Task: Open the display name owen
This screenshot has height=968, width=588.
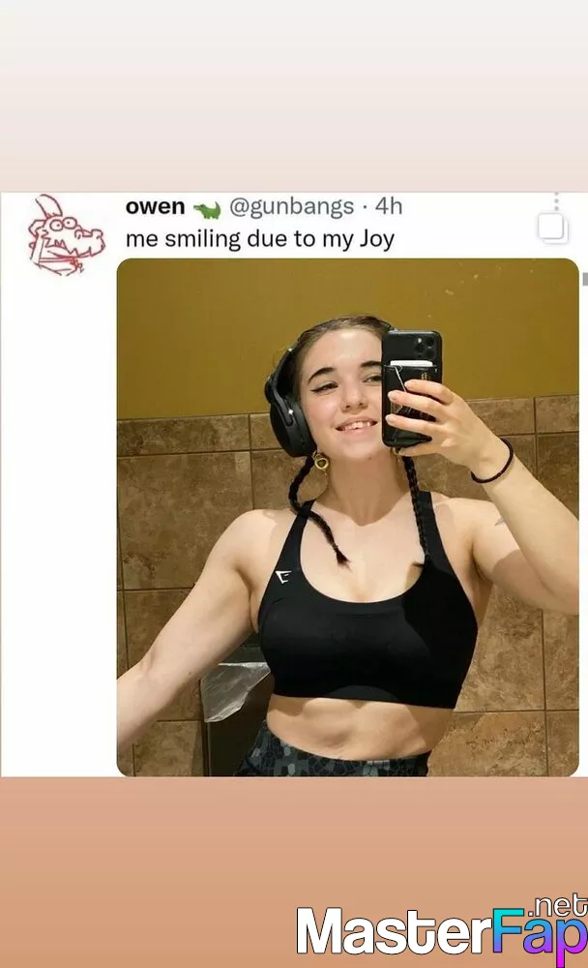Action: coord(155,207)
